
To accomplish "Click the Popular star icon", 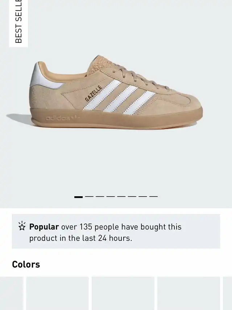I will click(22, 226).
